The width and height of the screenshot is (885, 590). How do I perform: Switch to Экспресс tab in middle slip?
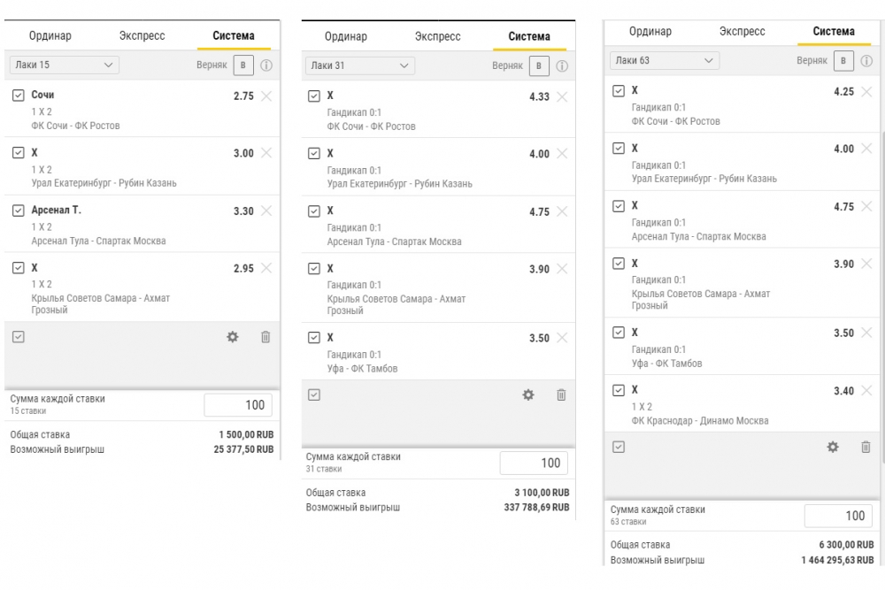point(437,36)
